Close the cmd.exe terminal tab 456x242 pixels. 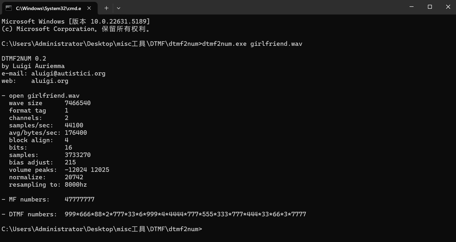coord(89,8)
